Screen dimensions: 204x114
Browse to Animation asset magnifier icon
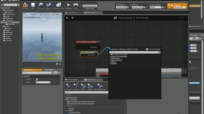tap(164, 7)
